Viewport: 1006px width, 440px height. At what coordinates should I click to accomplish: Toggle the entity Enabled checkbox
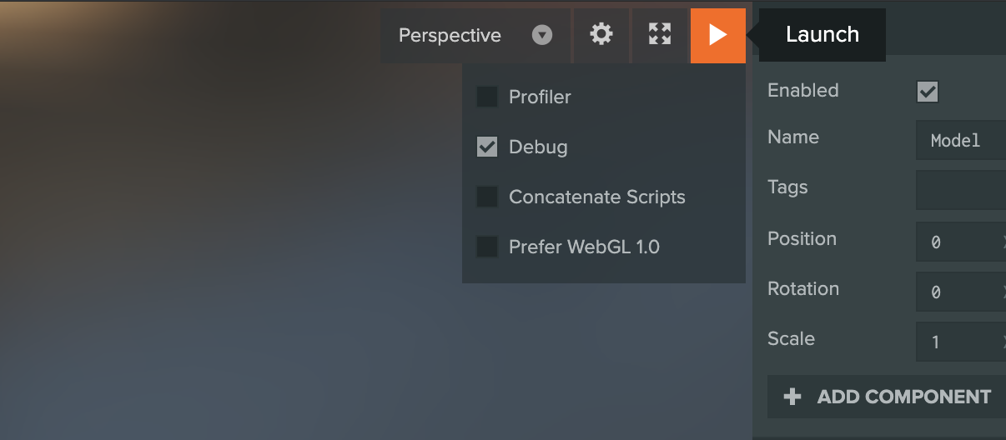927,91
